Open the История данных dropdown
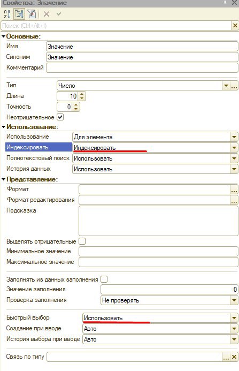239x371 pixels. pyautogui.click(x=234, y=169)
